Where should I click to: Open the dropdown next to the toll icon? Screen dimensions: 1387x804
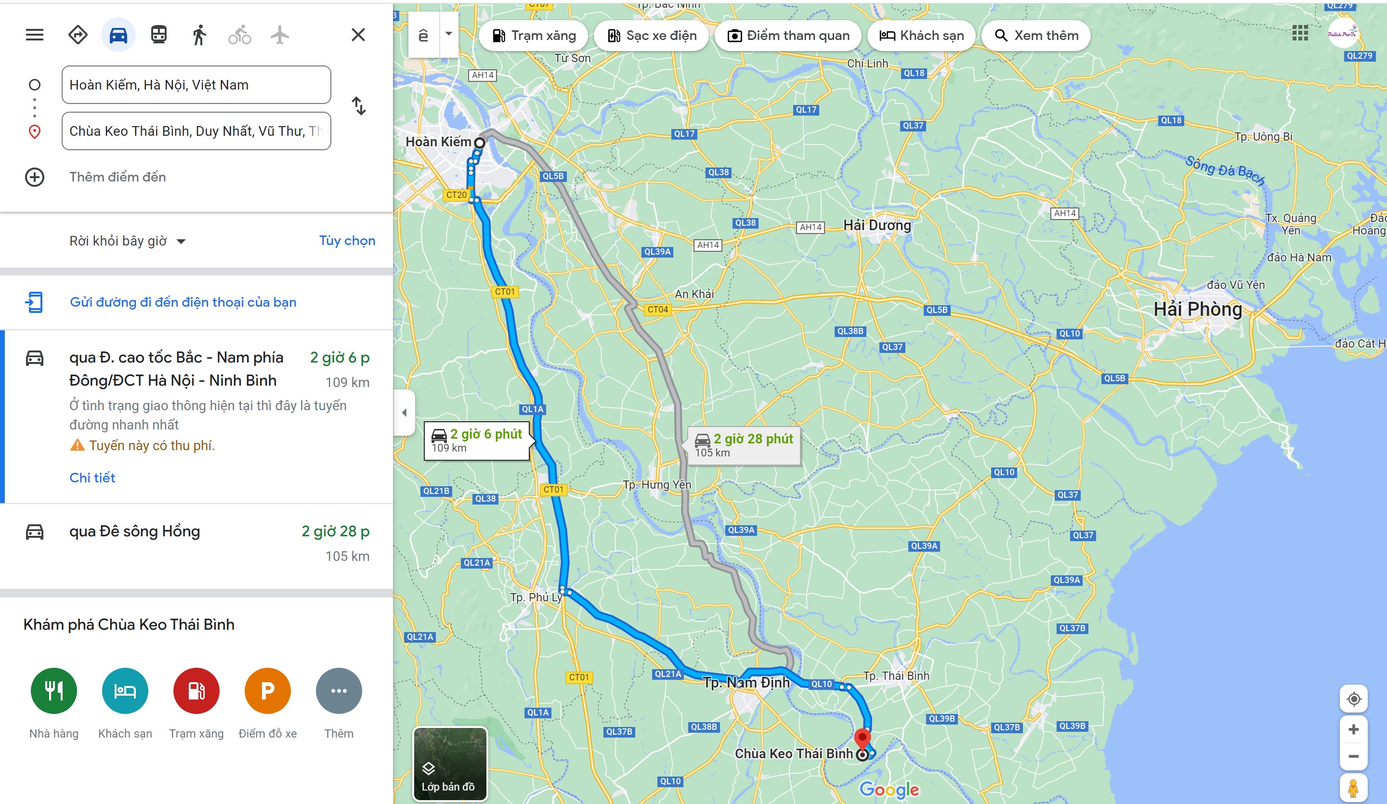[x=449, y=34]
